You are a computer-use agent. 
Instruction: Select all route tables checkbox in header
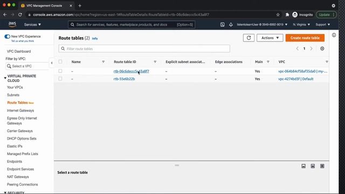point(60,61)
